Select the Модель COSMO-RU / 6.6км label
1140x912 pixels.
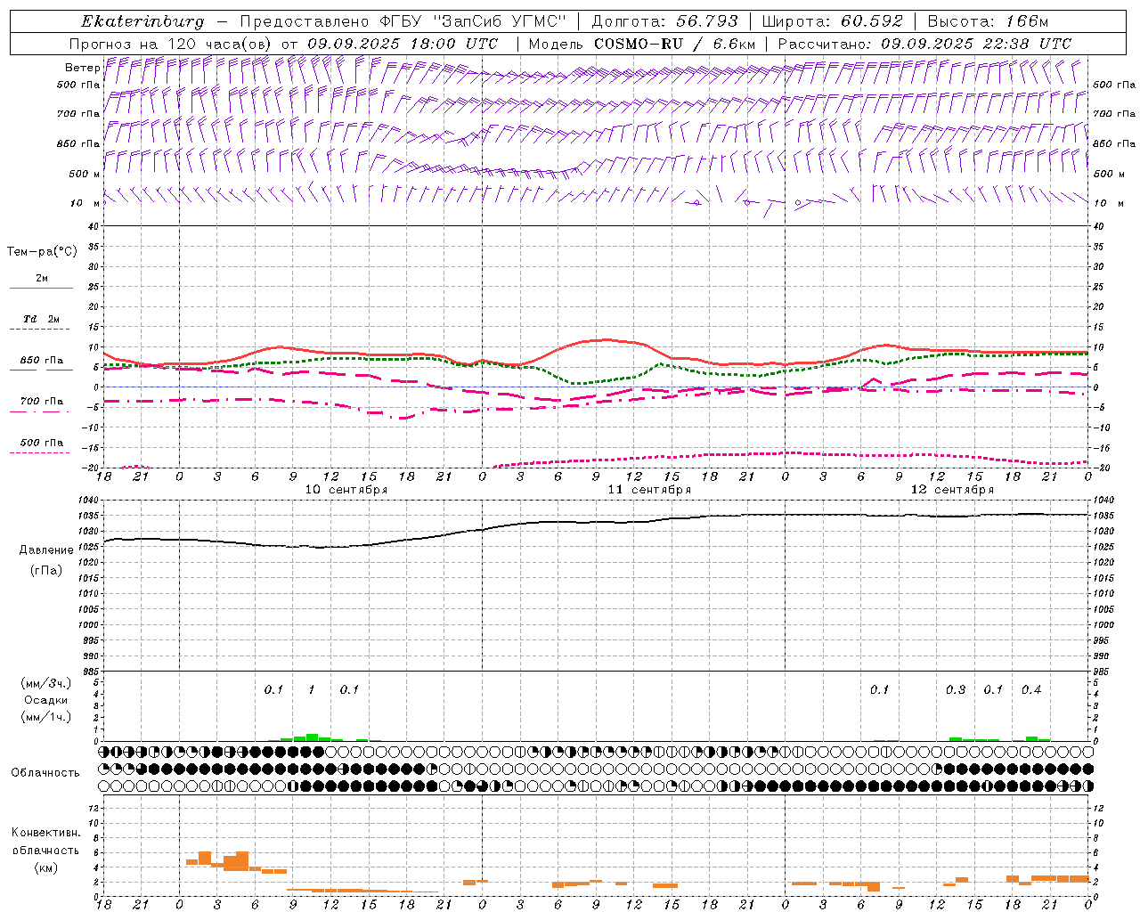coord(642,44)
